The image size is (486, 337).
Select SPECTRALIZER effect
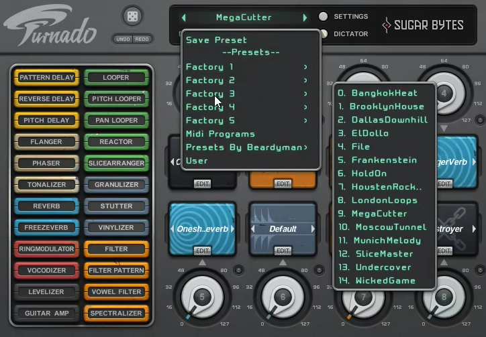116,313
